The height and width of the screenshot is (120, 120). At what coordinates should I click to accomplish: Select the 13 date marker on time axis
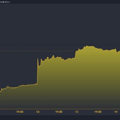click(77, 112)
